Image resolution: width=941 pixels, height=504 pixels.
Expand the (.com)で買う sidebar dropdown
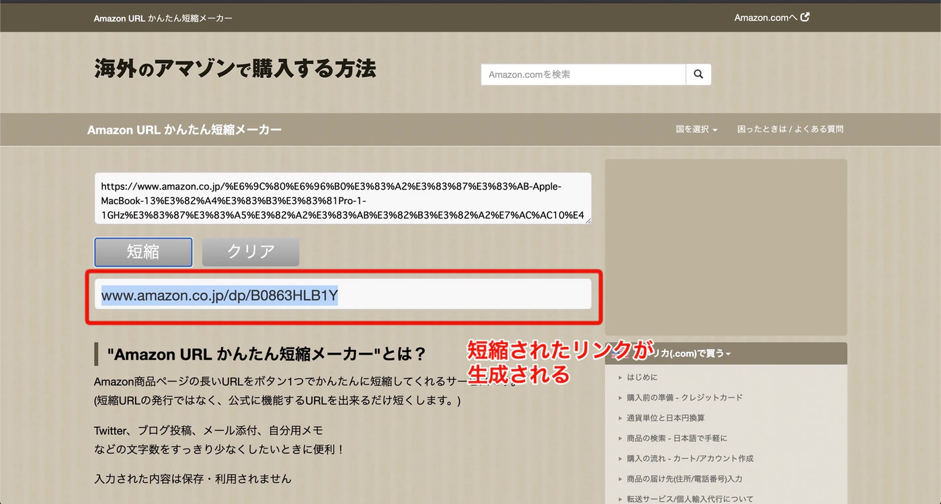point(726,353)
